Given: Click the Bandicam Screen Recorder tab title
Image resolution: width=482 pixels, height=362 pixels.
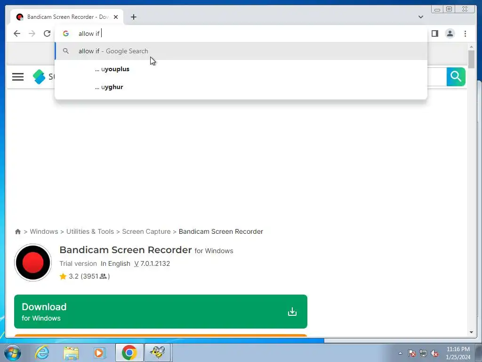Looking at the screenshot, I should click(68, 17).
